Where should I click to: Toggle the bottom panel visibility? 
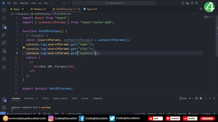(x=187, y=3)
